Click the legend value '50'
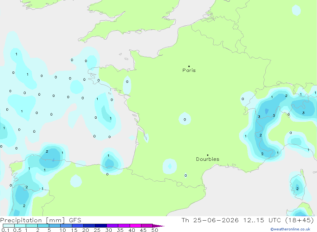Screen dimensions: 317x232 click(x=155, y=230)
